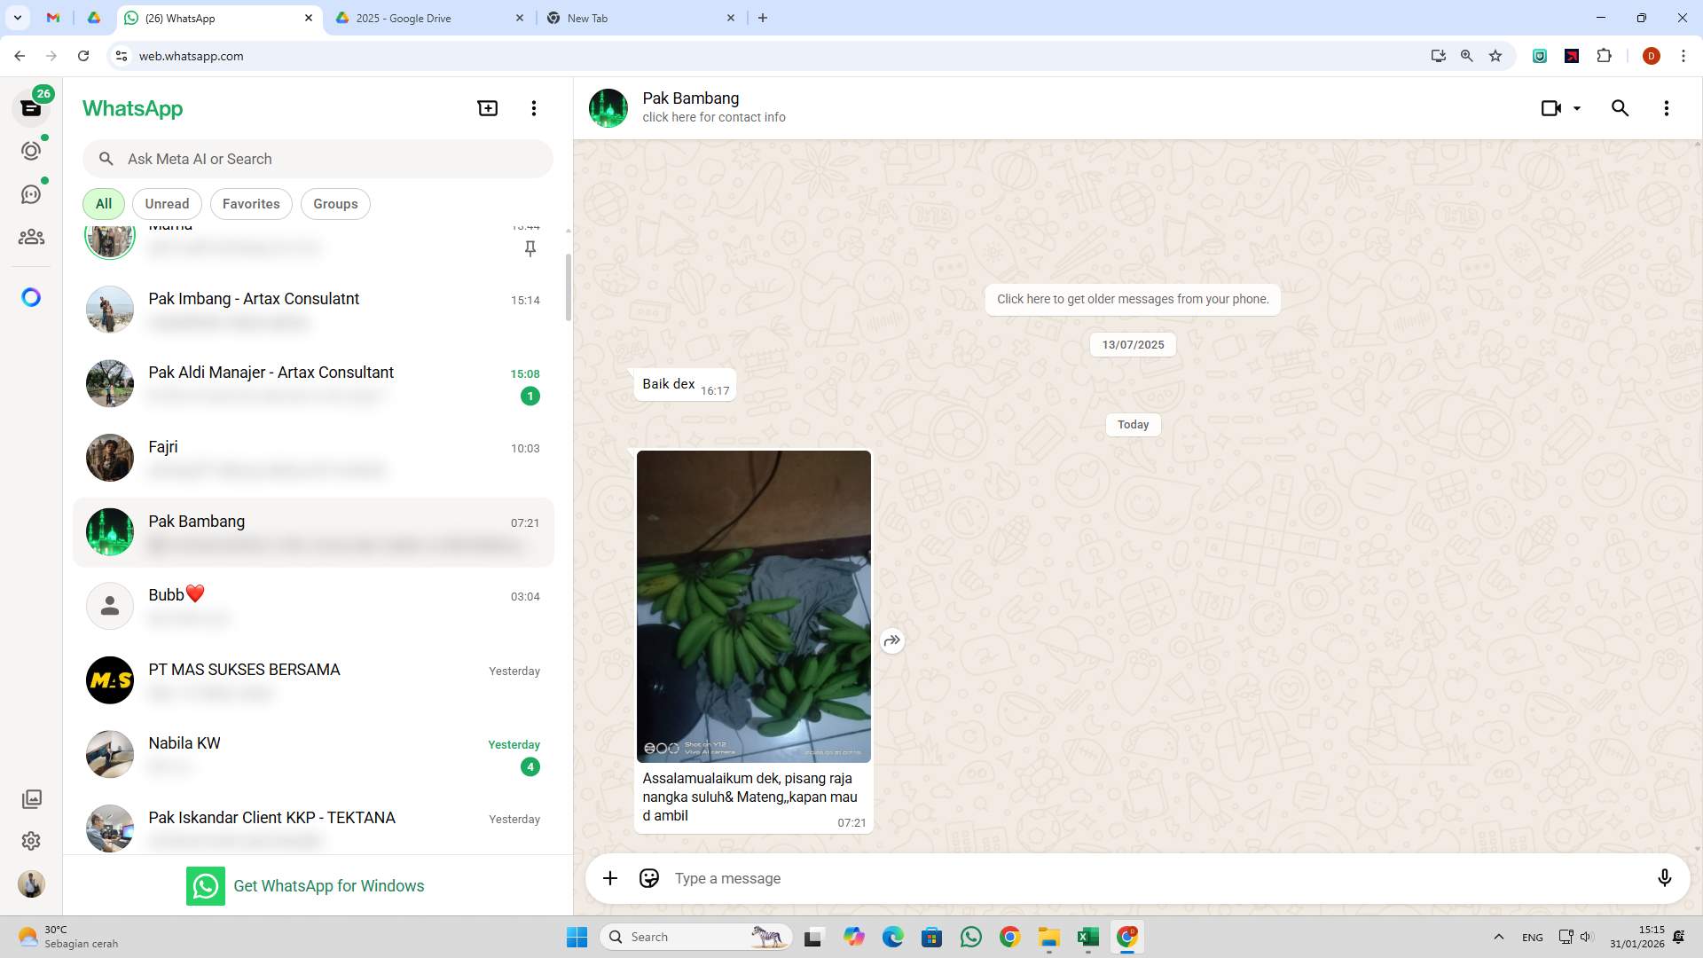The height and width of the screenshot is (958, 1703).
Task: Record a voice message
Action: tap(1666, 878)
